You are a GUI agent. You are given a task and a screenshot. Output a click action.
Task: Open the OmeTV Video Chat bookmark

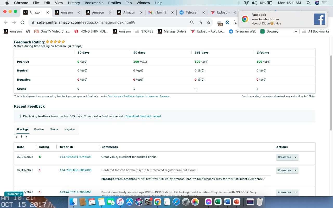coord(52,31)
